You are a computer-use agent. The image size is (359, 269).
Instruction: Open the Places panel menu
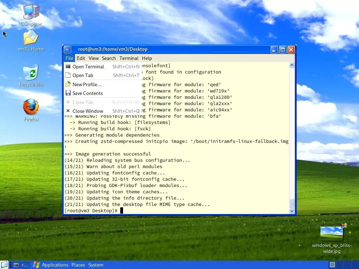tap(78, 265)
